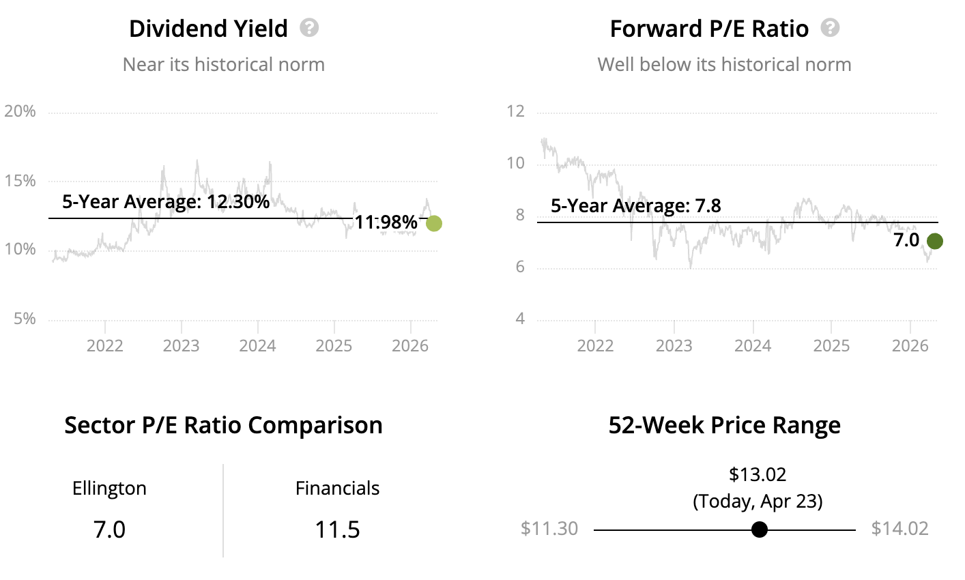Image resolution: width=965 pixels, height=580 pixels.
Task: Click the $11.30 52-week low price
Action: [549, 529]
